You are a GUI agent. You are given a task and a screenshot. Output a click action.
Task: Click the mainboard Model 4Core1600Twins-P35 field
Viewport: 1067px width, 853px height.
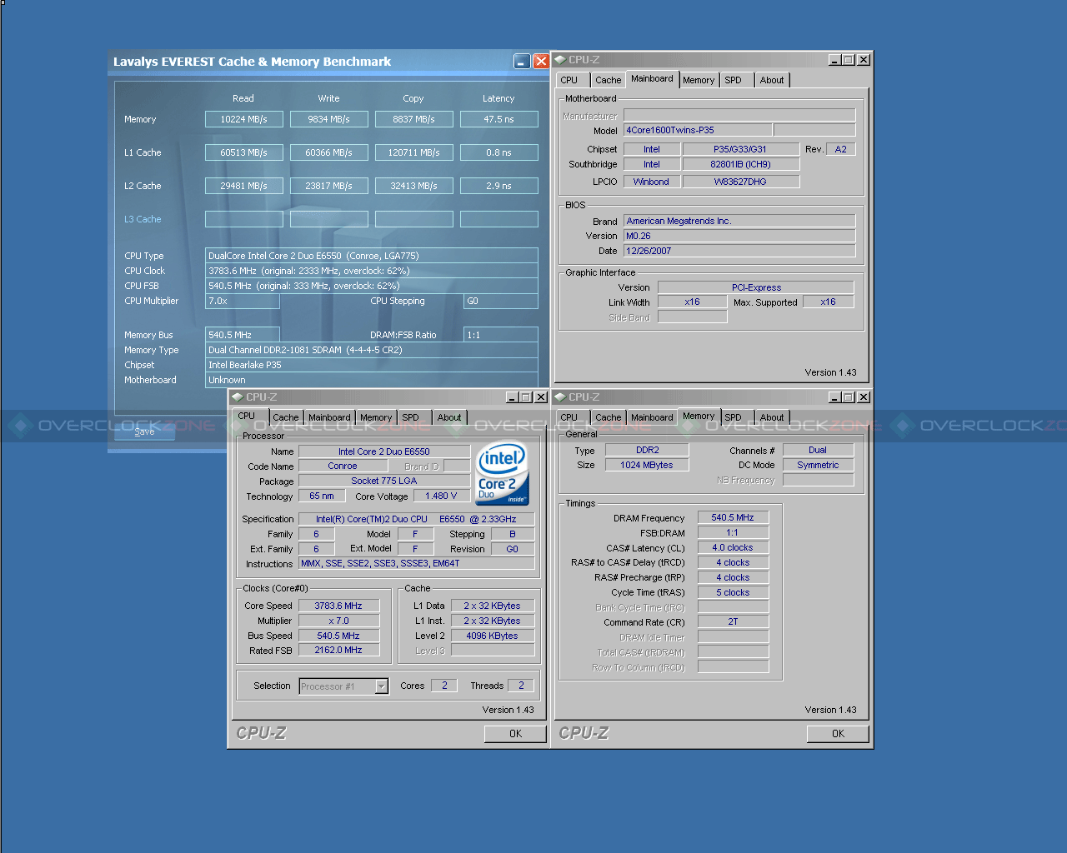click(699, 130)
